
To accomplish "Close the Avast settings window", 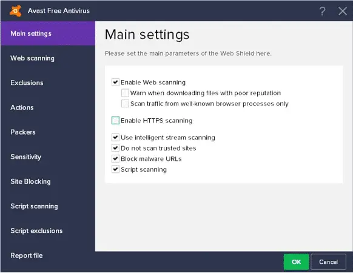I will (343, 11).
